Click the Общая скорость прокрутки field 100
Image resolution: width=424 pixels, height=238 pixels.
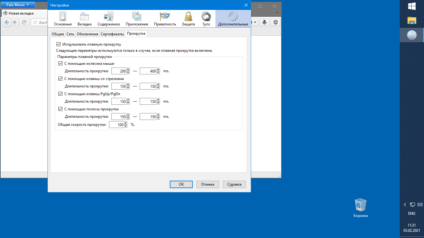pos(116,125)
